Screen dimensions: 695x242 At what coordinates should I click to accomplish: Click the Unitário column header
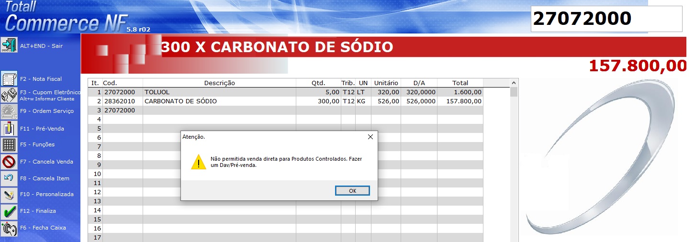point(386,83)
